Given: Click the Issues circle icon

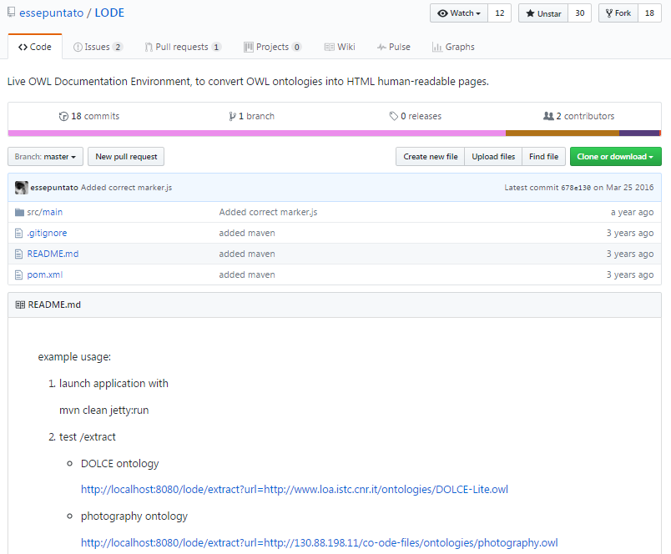Looking at the screenshot, I should click(78, 47).
